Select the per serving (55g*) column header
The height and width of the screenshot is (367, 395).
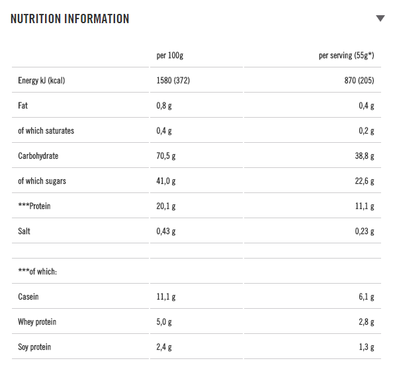click(347, 56)
